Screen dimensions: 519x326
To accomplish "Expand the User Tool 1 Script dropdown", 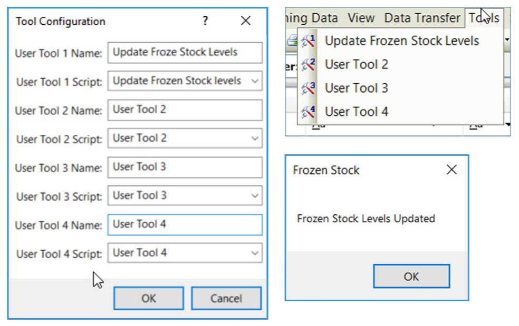I will point(255,81).
